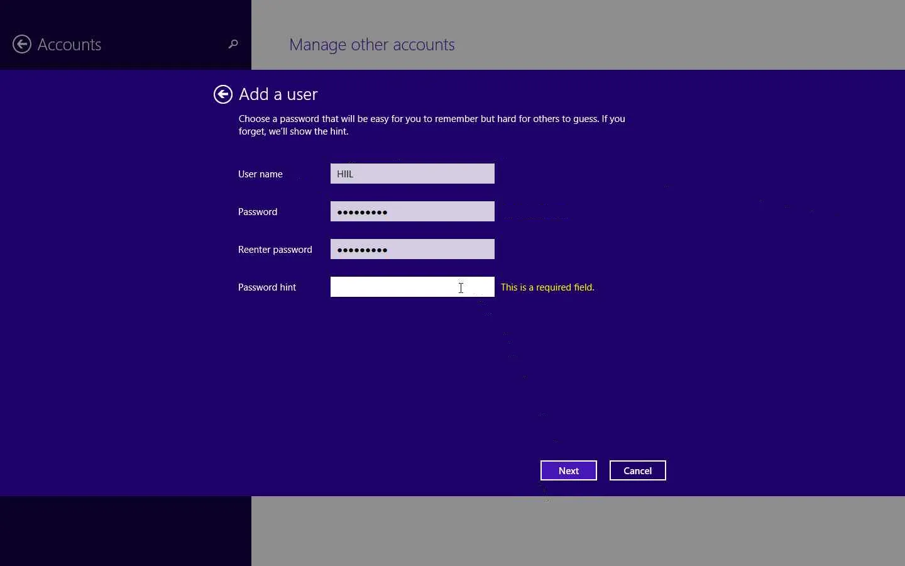Screen dimensions: 905x566
Task: Click the 'Add a user' title text
Action: click(278, 94)
